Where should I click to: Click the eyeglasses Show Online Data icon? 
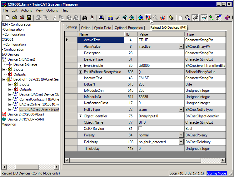click(204, 18)
